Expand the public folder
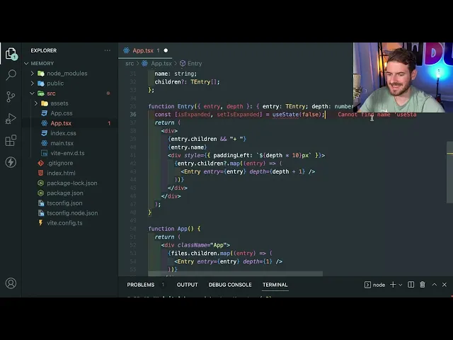This screenshot has width=453, height=340. click(55, 84)
